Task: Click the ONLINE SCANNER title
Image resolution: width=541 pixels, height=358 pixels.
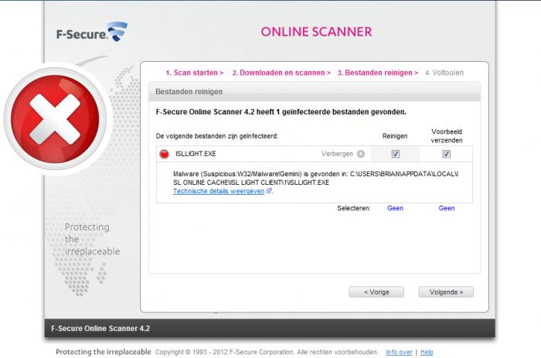Action: point(316,32)
